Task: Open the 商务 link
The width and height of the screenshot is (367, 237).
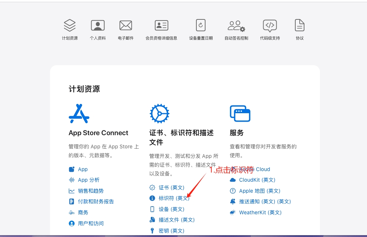Action: tap(83, 212)
